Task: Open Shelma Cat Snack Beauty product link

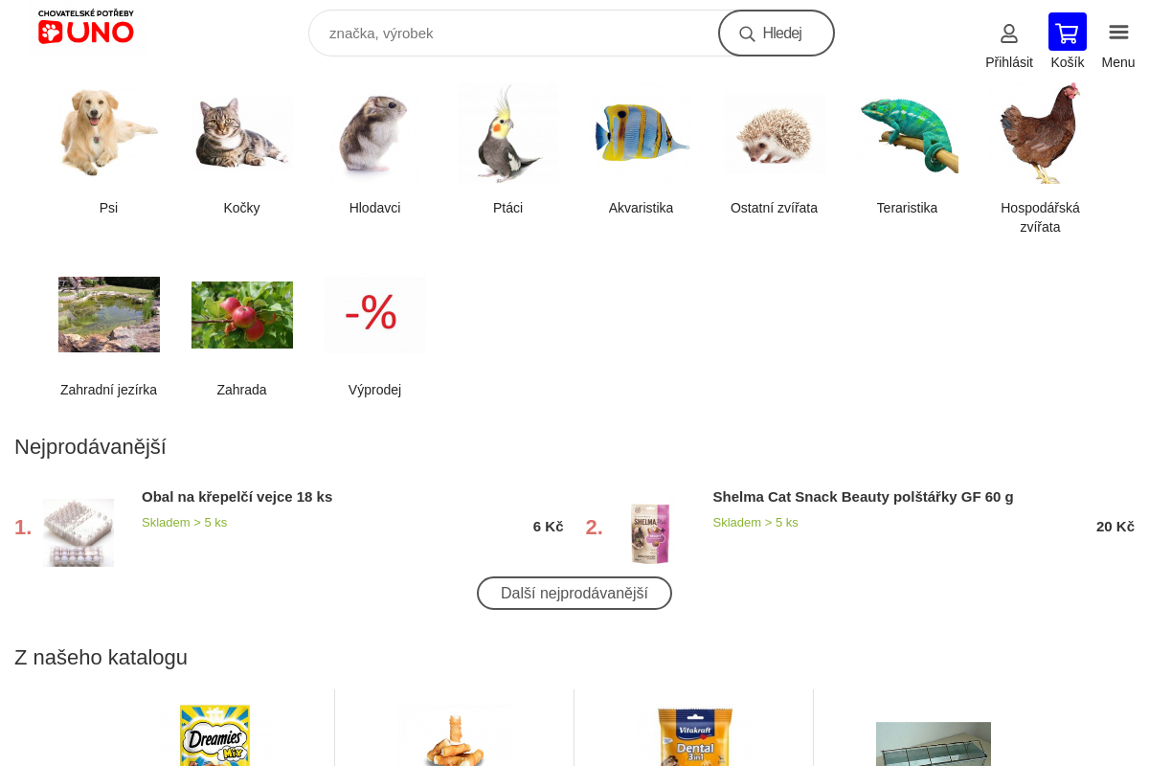Action: (863, 497)
